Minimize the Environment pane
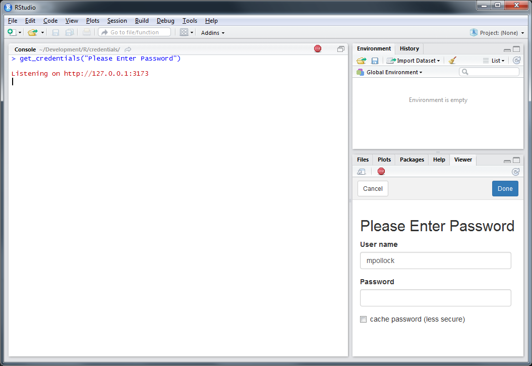The height and width of the screenshot is (366, 532). tap(507, 49)
